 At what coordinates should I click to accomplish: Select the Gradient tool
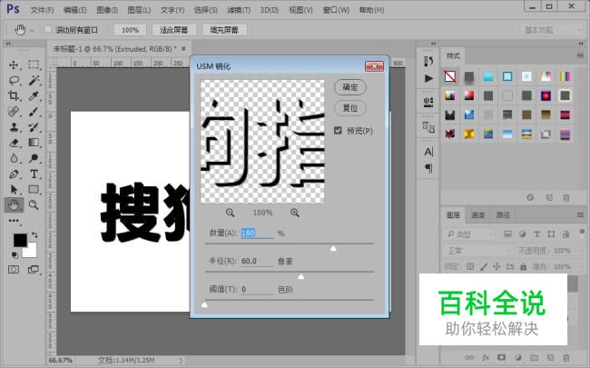click(34, 143)
